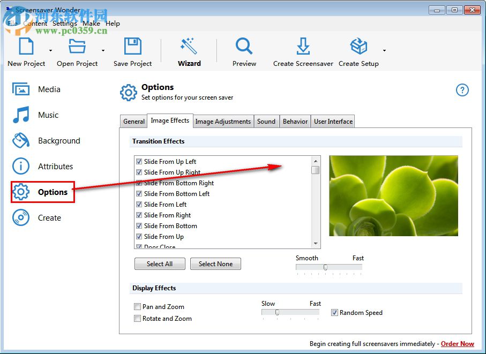The image size is (486, 354).
Task: Open the Options gear section in sidebar
Action: (43, 192)
